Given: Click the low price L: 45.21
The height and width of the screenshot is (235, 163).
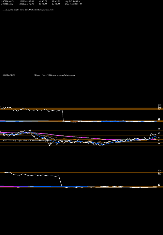Looking at the screenshot, I should 56,4.
